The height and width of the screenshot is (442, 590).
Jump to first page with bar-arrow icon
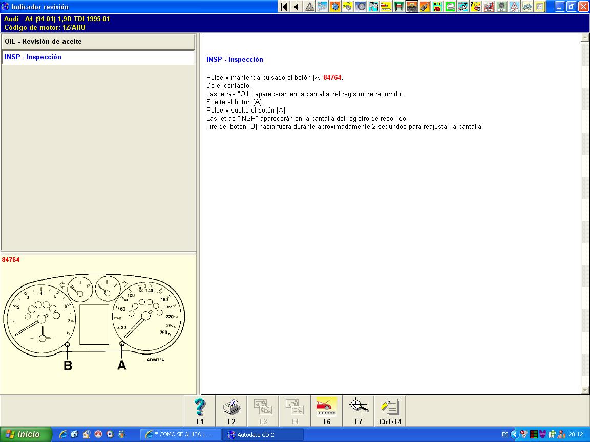pyautogui.click(x=284, y=6)
